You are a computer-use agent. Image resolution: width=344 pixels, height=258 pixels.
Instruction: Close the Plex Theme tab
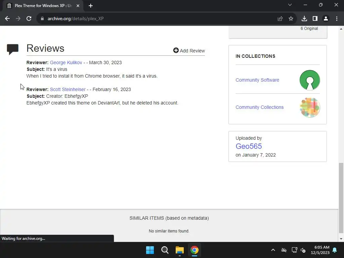78,6
